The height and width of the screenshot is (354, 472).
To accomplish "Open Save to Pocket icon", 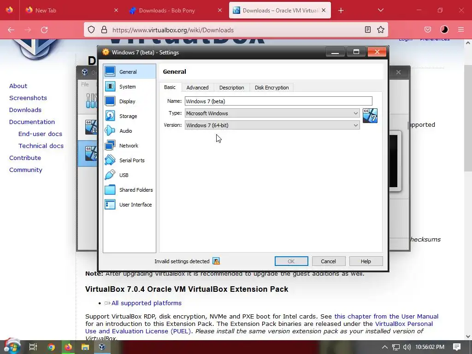I will coord(428,29).
